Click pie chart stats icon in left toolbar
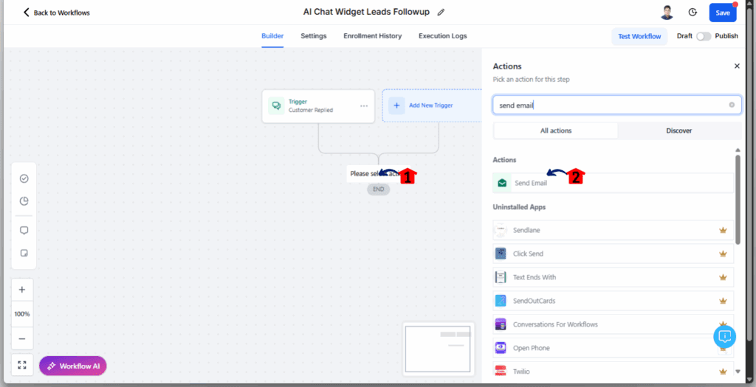Image resolution: width=756 pixels, height=387 pixels. 24,201
